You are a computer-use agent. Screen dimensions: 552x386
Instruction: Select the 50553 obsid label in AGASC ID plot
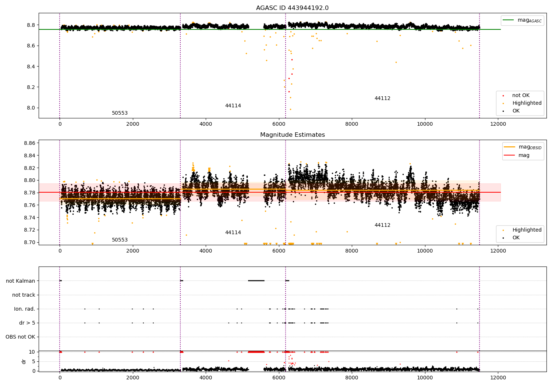click(x=120, y=113)
